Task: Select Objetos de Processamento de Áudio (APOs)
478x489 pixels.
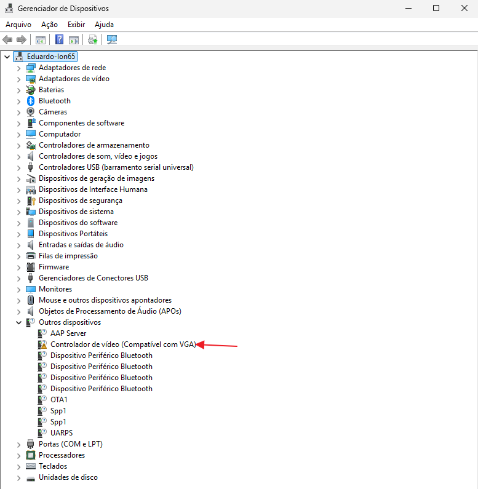Action: coord(110,311)
